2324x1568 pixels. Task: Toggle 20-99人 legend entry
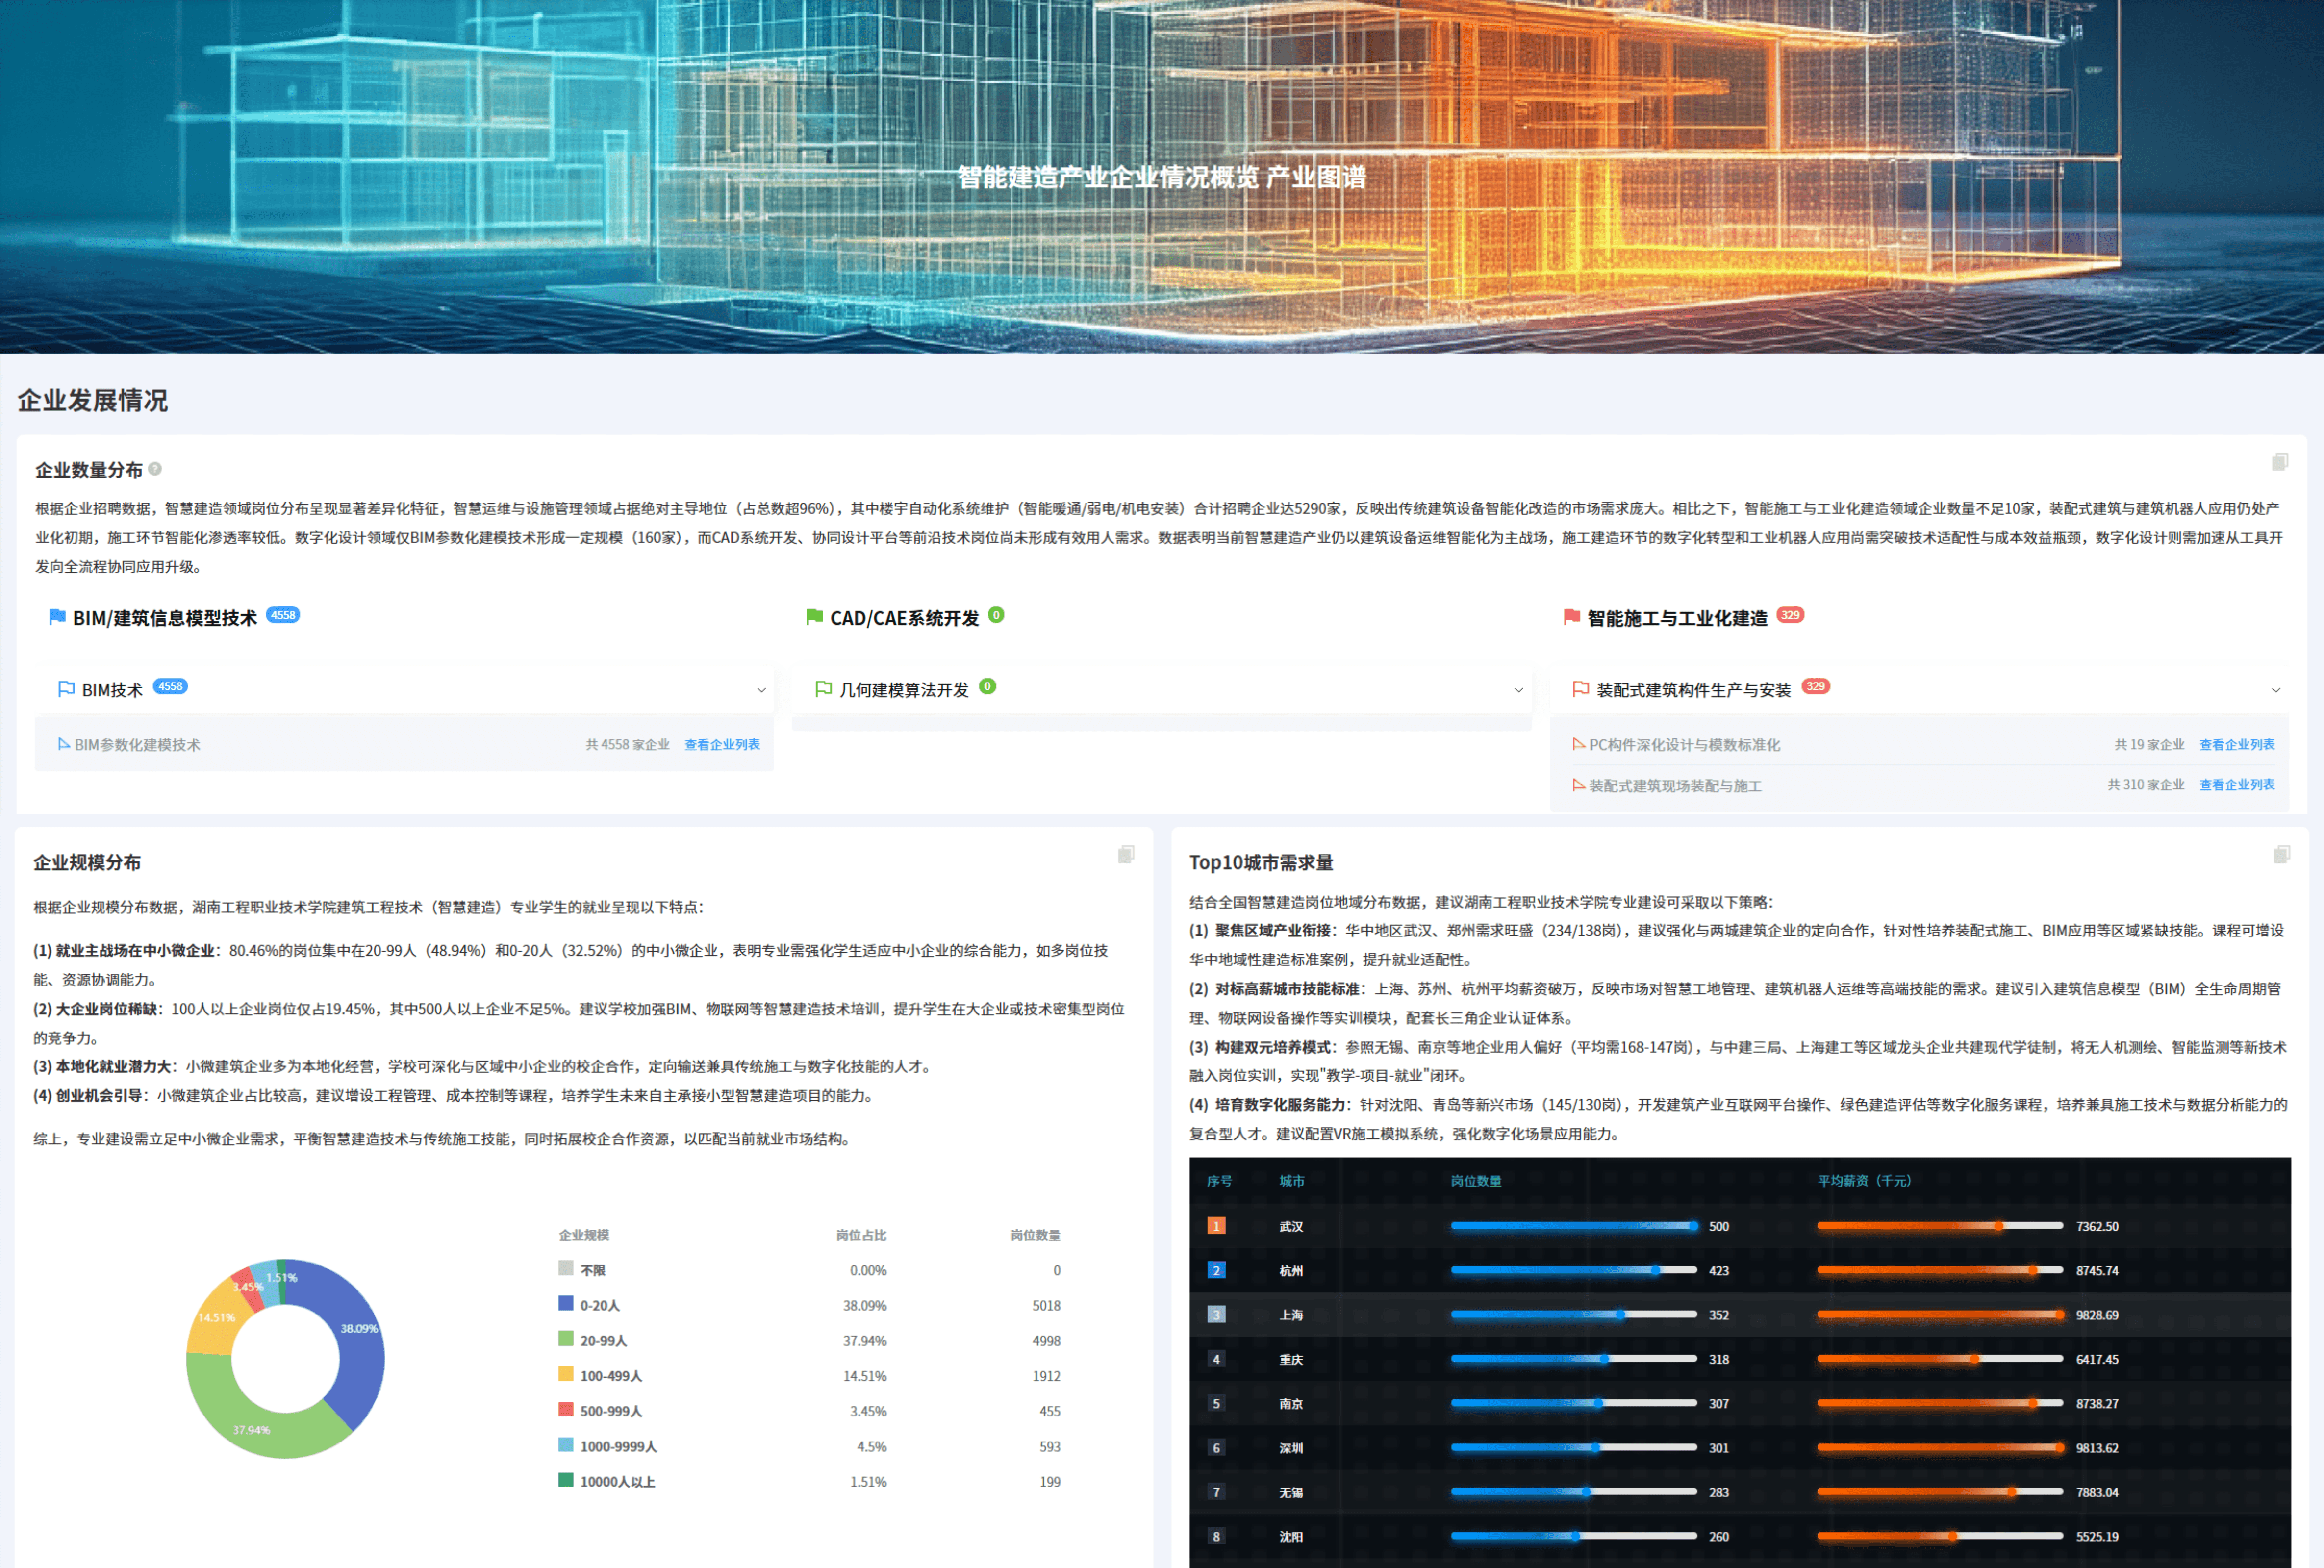[603, 1341]
